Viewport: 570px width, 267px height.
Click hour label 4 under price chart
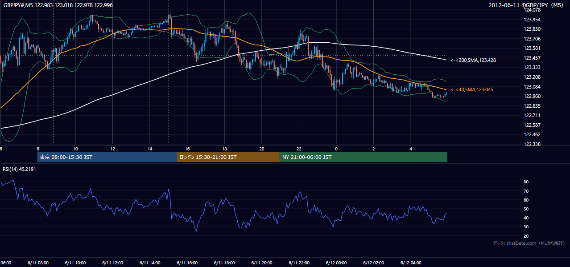pos(411,149)
